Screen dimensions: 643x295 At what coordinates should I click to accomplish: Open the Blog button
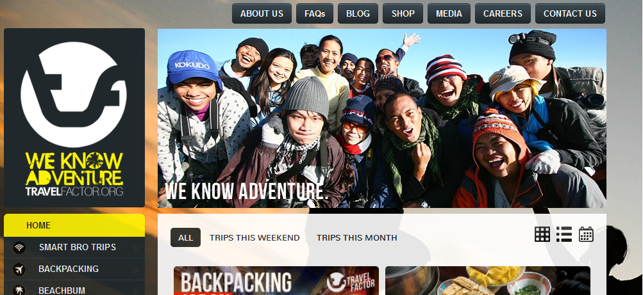358,13
